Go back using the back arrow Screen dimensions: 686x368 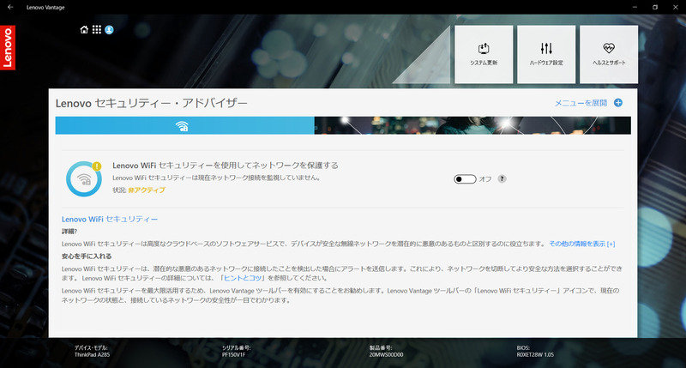click(x=10, y=7)
